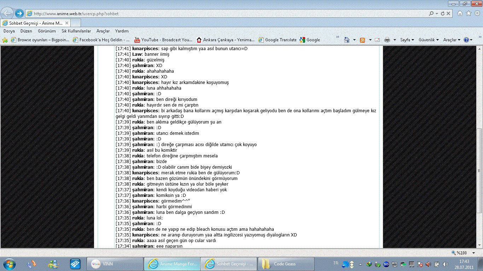Click the Action Center red X flag icon
Screen dimensions: 483x271
(420, 264)
